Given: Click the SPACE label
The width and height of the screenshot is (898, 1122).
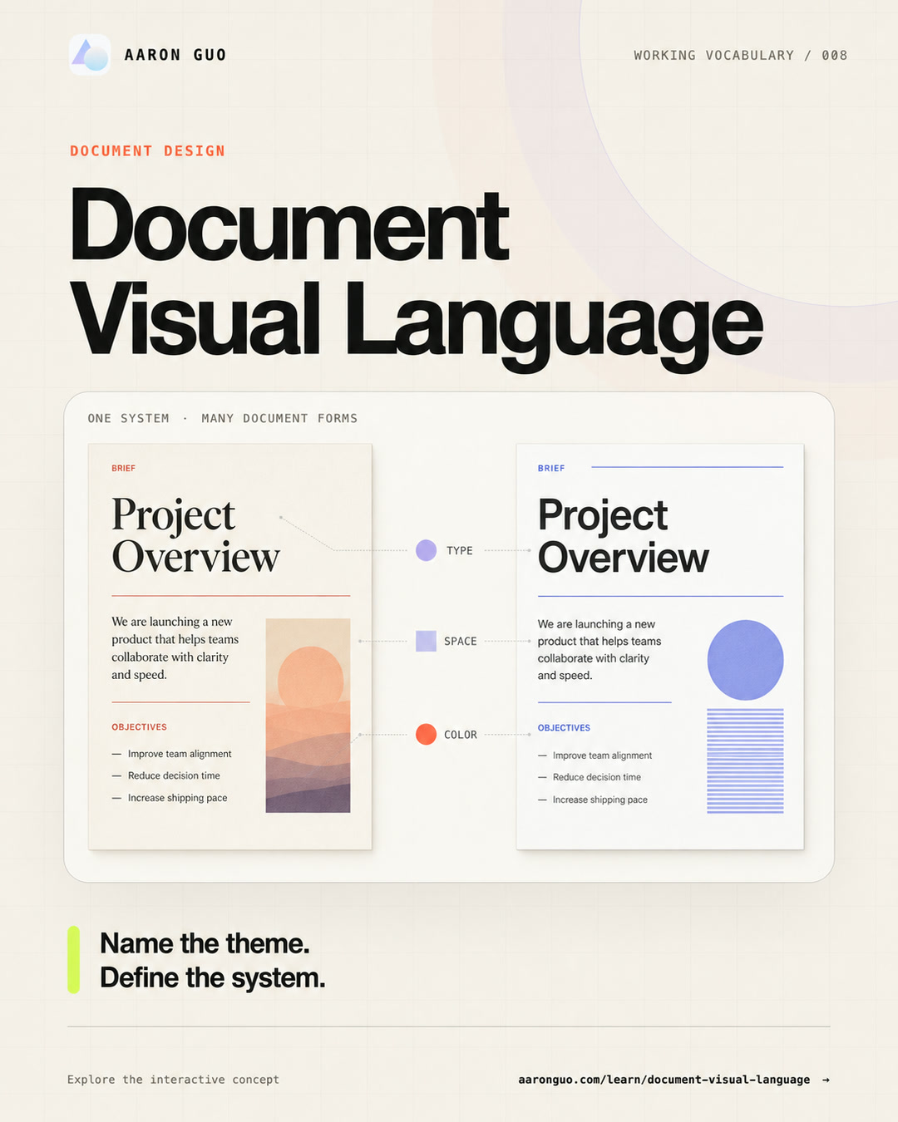Looking at the screenshot, I should (461, 641).
